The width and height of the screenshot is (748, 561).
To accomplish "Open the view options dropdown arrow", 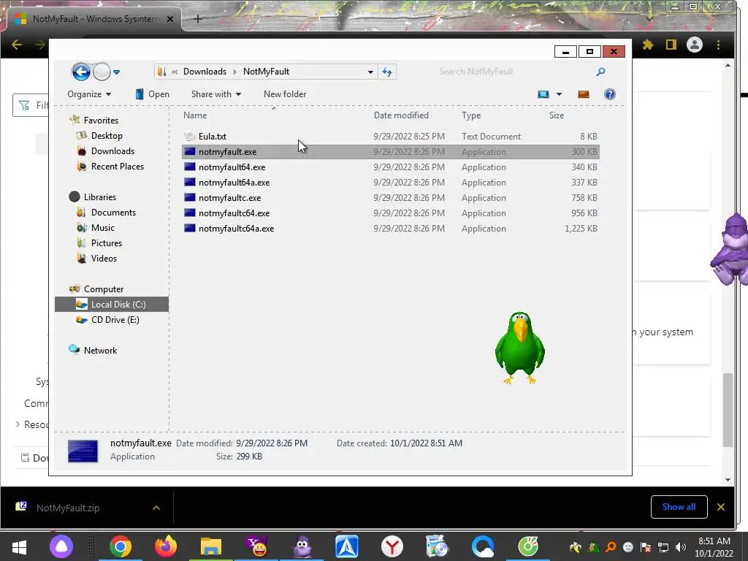I will pyautogui.click(x=559, y=94).
